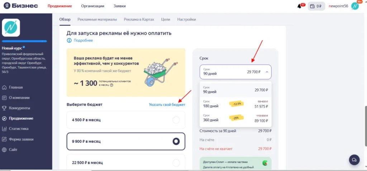
Task: Click the Конкуренты trophy icon
Action: click(4, 108)
